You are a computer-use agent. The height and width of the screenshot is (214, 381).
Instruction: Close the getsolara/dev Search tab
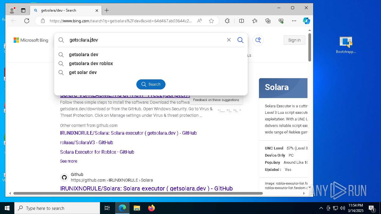[97, 10]
